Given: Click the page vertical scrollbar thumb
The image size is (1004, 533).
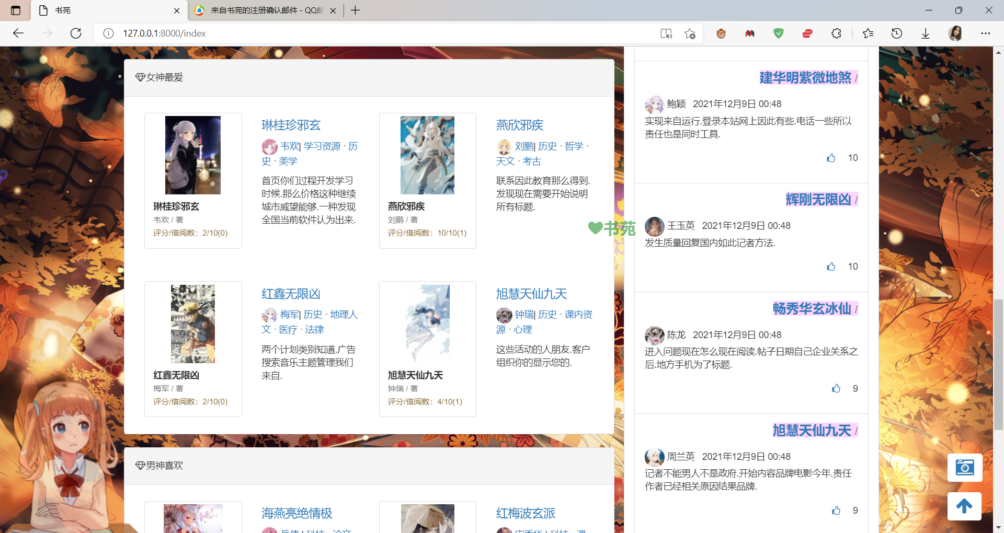Looking at the screenshot, I should [998, 364].
